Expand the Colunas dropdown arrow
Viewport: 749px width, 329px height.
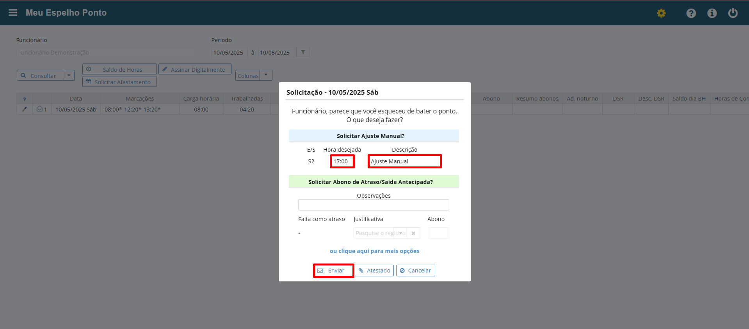[266, 75]
